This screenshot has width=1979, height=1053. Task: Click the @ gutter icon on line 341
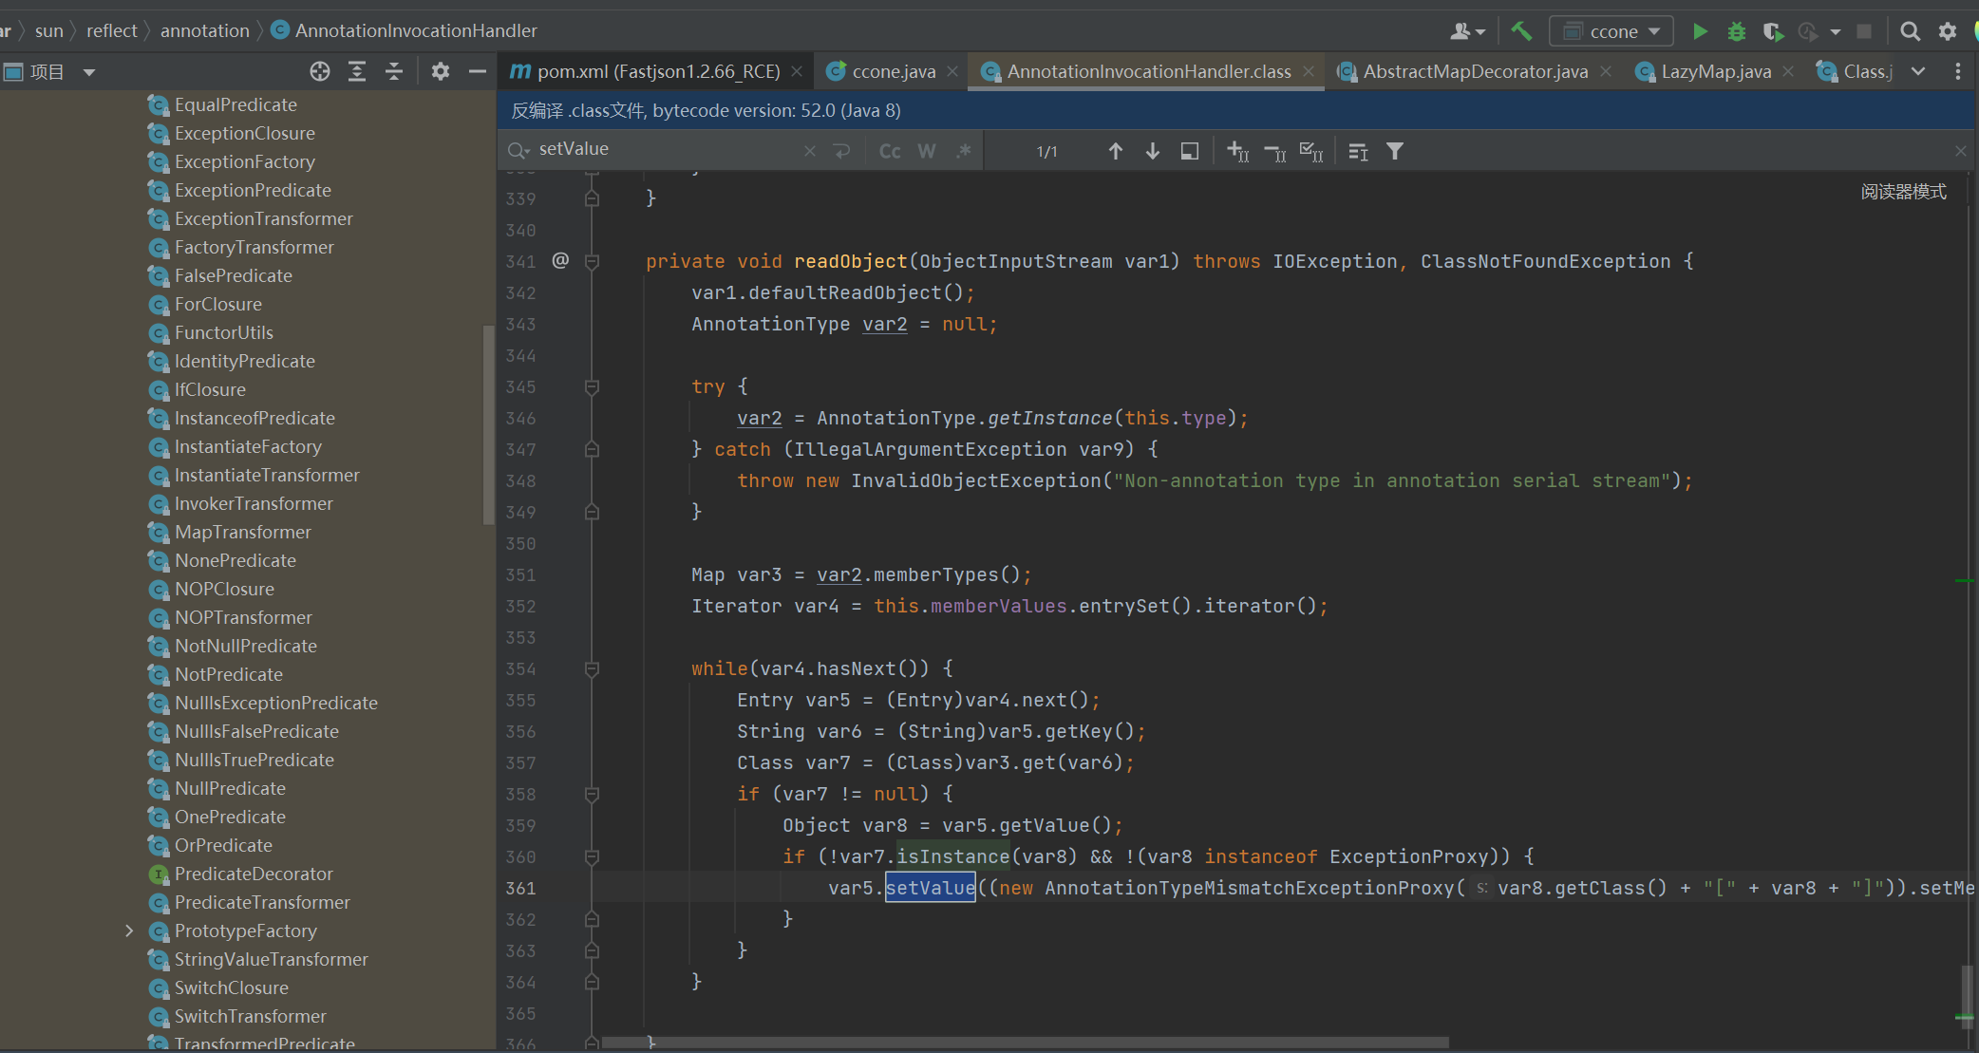pos(560,260)
